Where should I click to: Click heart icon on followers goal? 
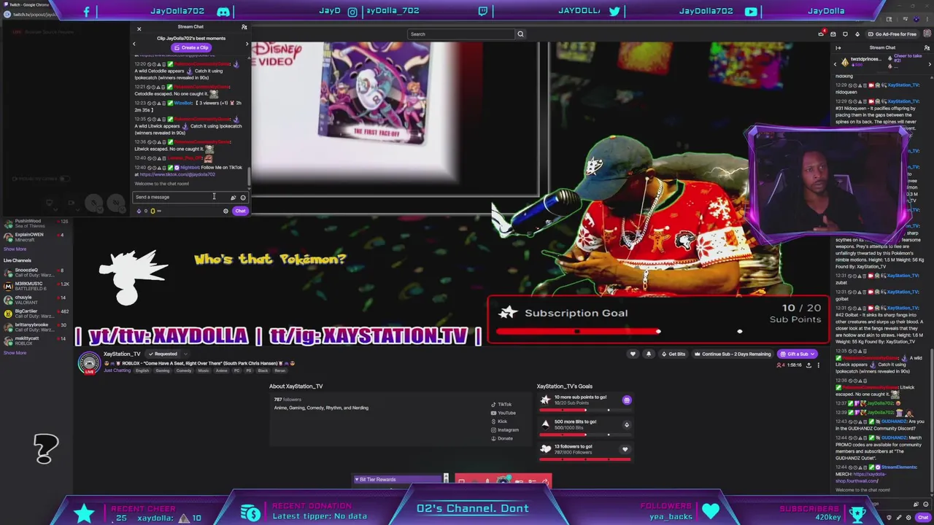pos(625,449)
